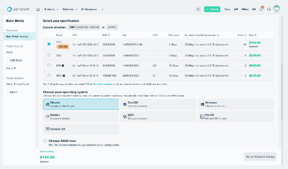Click the 64GB RAM cell
288x169 pixels.
pyautogui.click(x=109, y=66)
